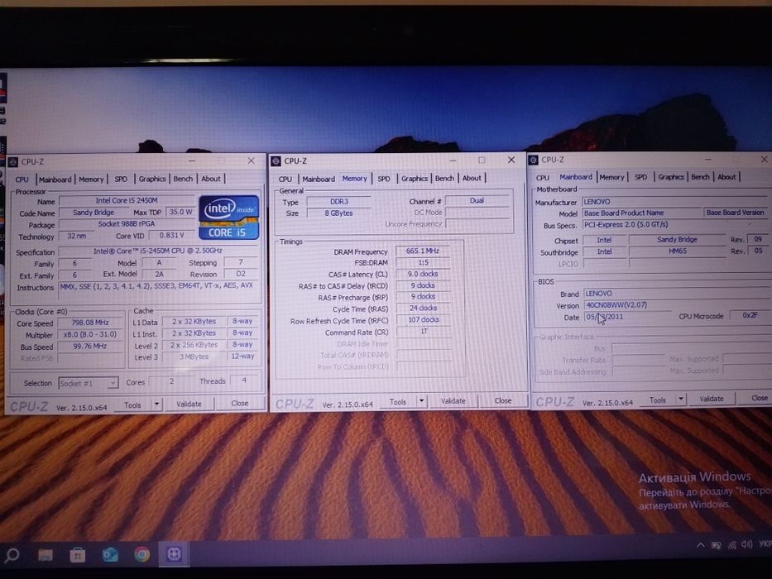Expand Tools dropdown arrow in middle CPU-Z window
This screenshot has height=579, width=772.
[421, 401]
